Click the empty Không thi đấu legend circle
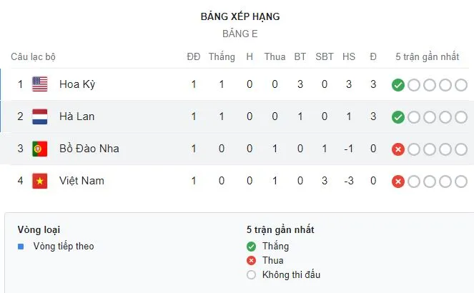 click(250, 275)
